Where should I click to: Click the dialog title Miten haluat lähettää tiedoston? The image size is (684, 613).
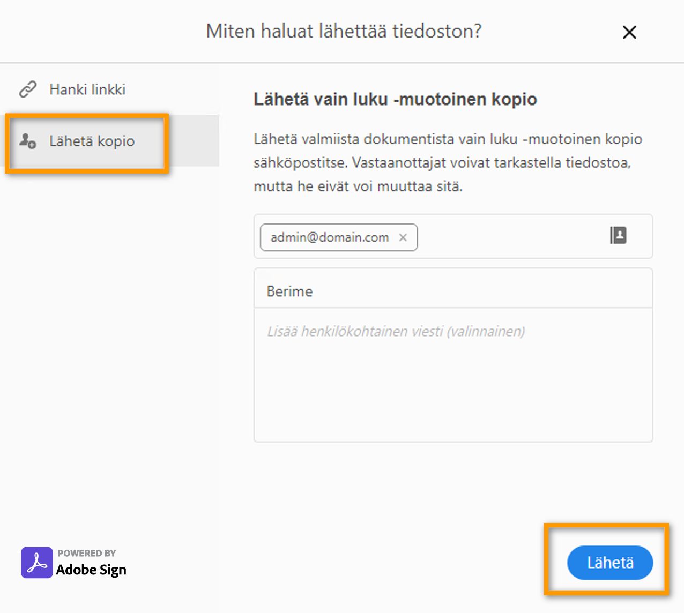(x=343, y=31)
